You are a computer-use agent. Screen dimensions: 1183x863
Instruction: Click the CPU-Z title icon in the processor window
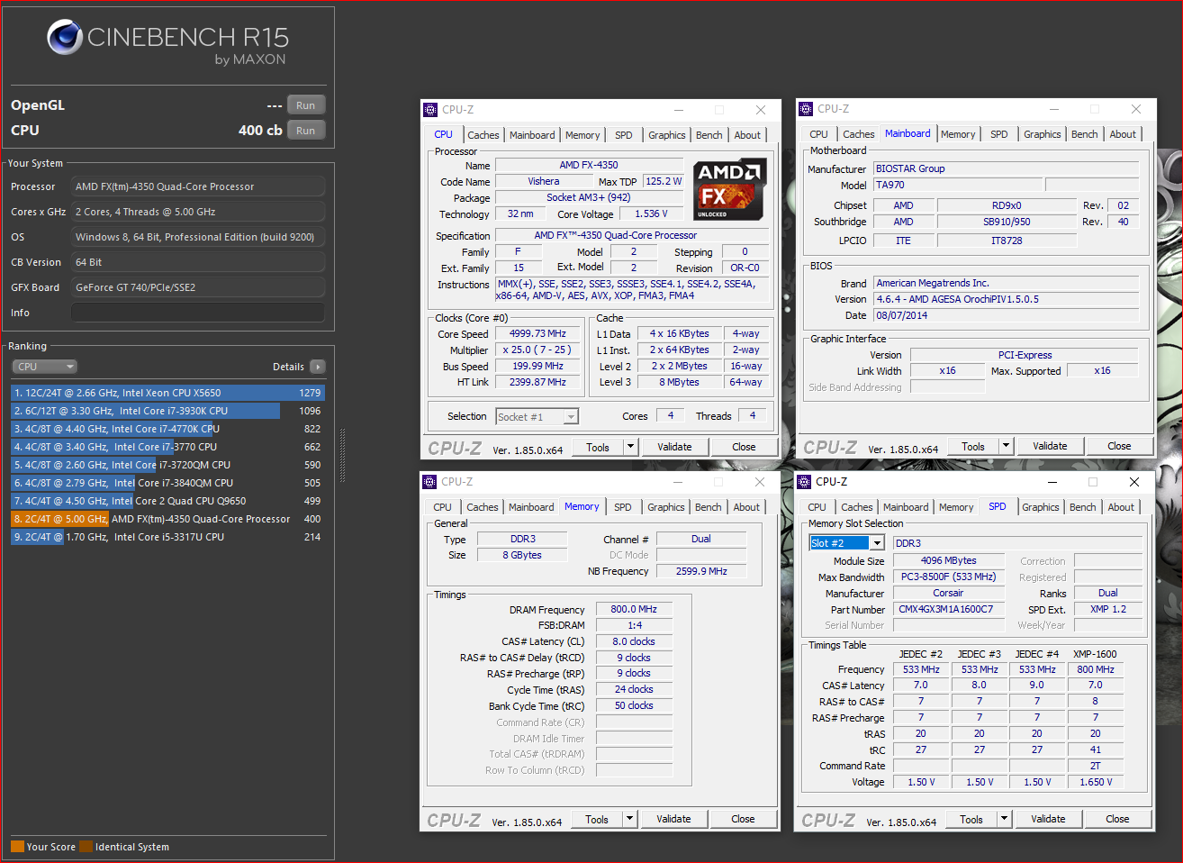click(x=430, y=110)
